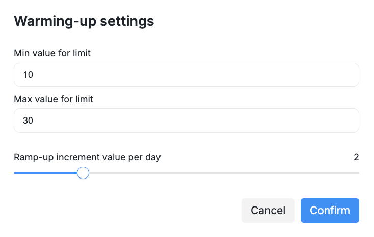Click the far right end of slider track

point(358,173)
